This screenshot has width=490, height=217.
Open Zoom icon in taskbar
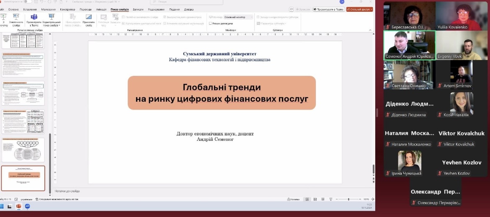pos(27,207)
